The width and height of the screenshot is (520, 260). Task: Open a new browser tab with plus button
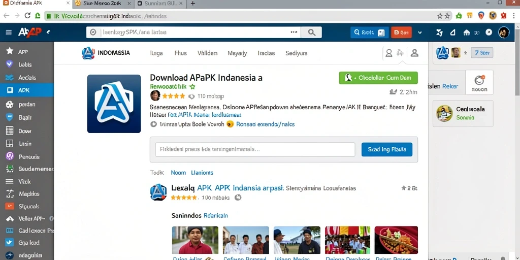[x=192, y=4]
